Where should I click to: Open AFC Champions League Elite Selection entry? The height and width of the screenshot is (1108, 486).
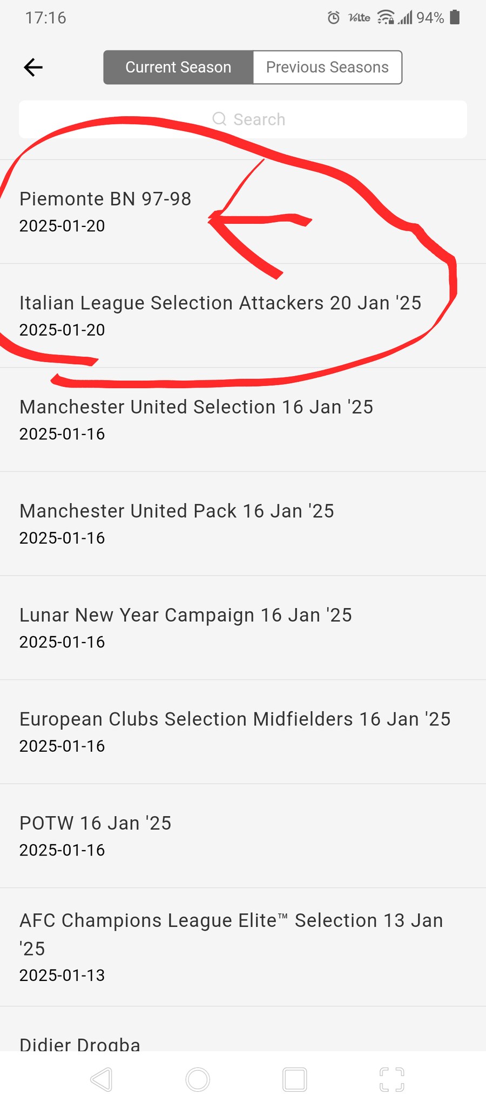[231, 946]
